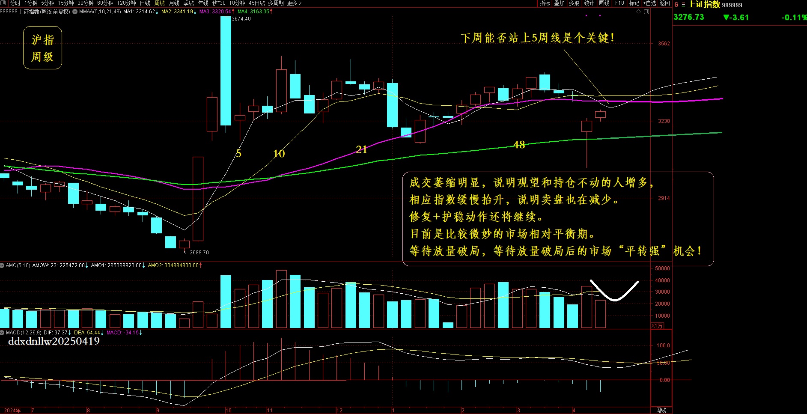Add the index to watchlist via +自选
The image size is (807, 414).
tap(650, 3)
